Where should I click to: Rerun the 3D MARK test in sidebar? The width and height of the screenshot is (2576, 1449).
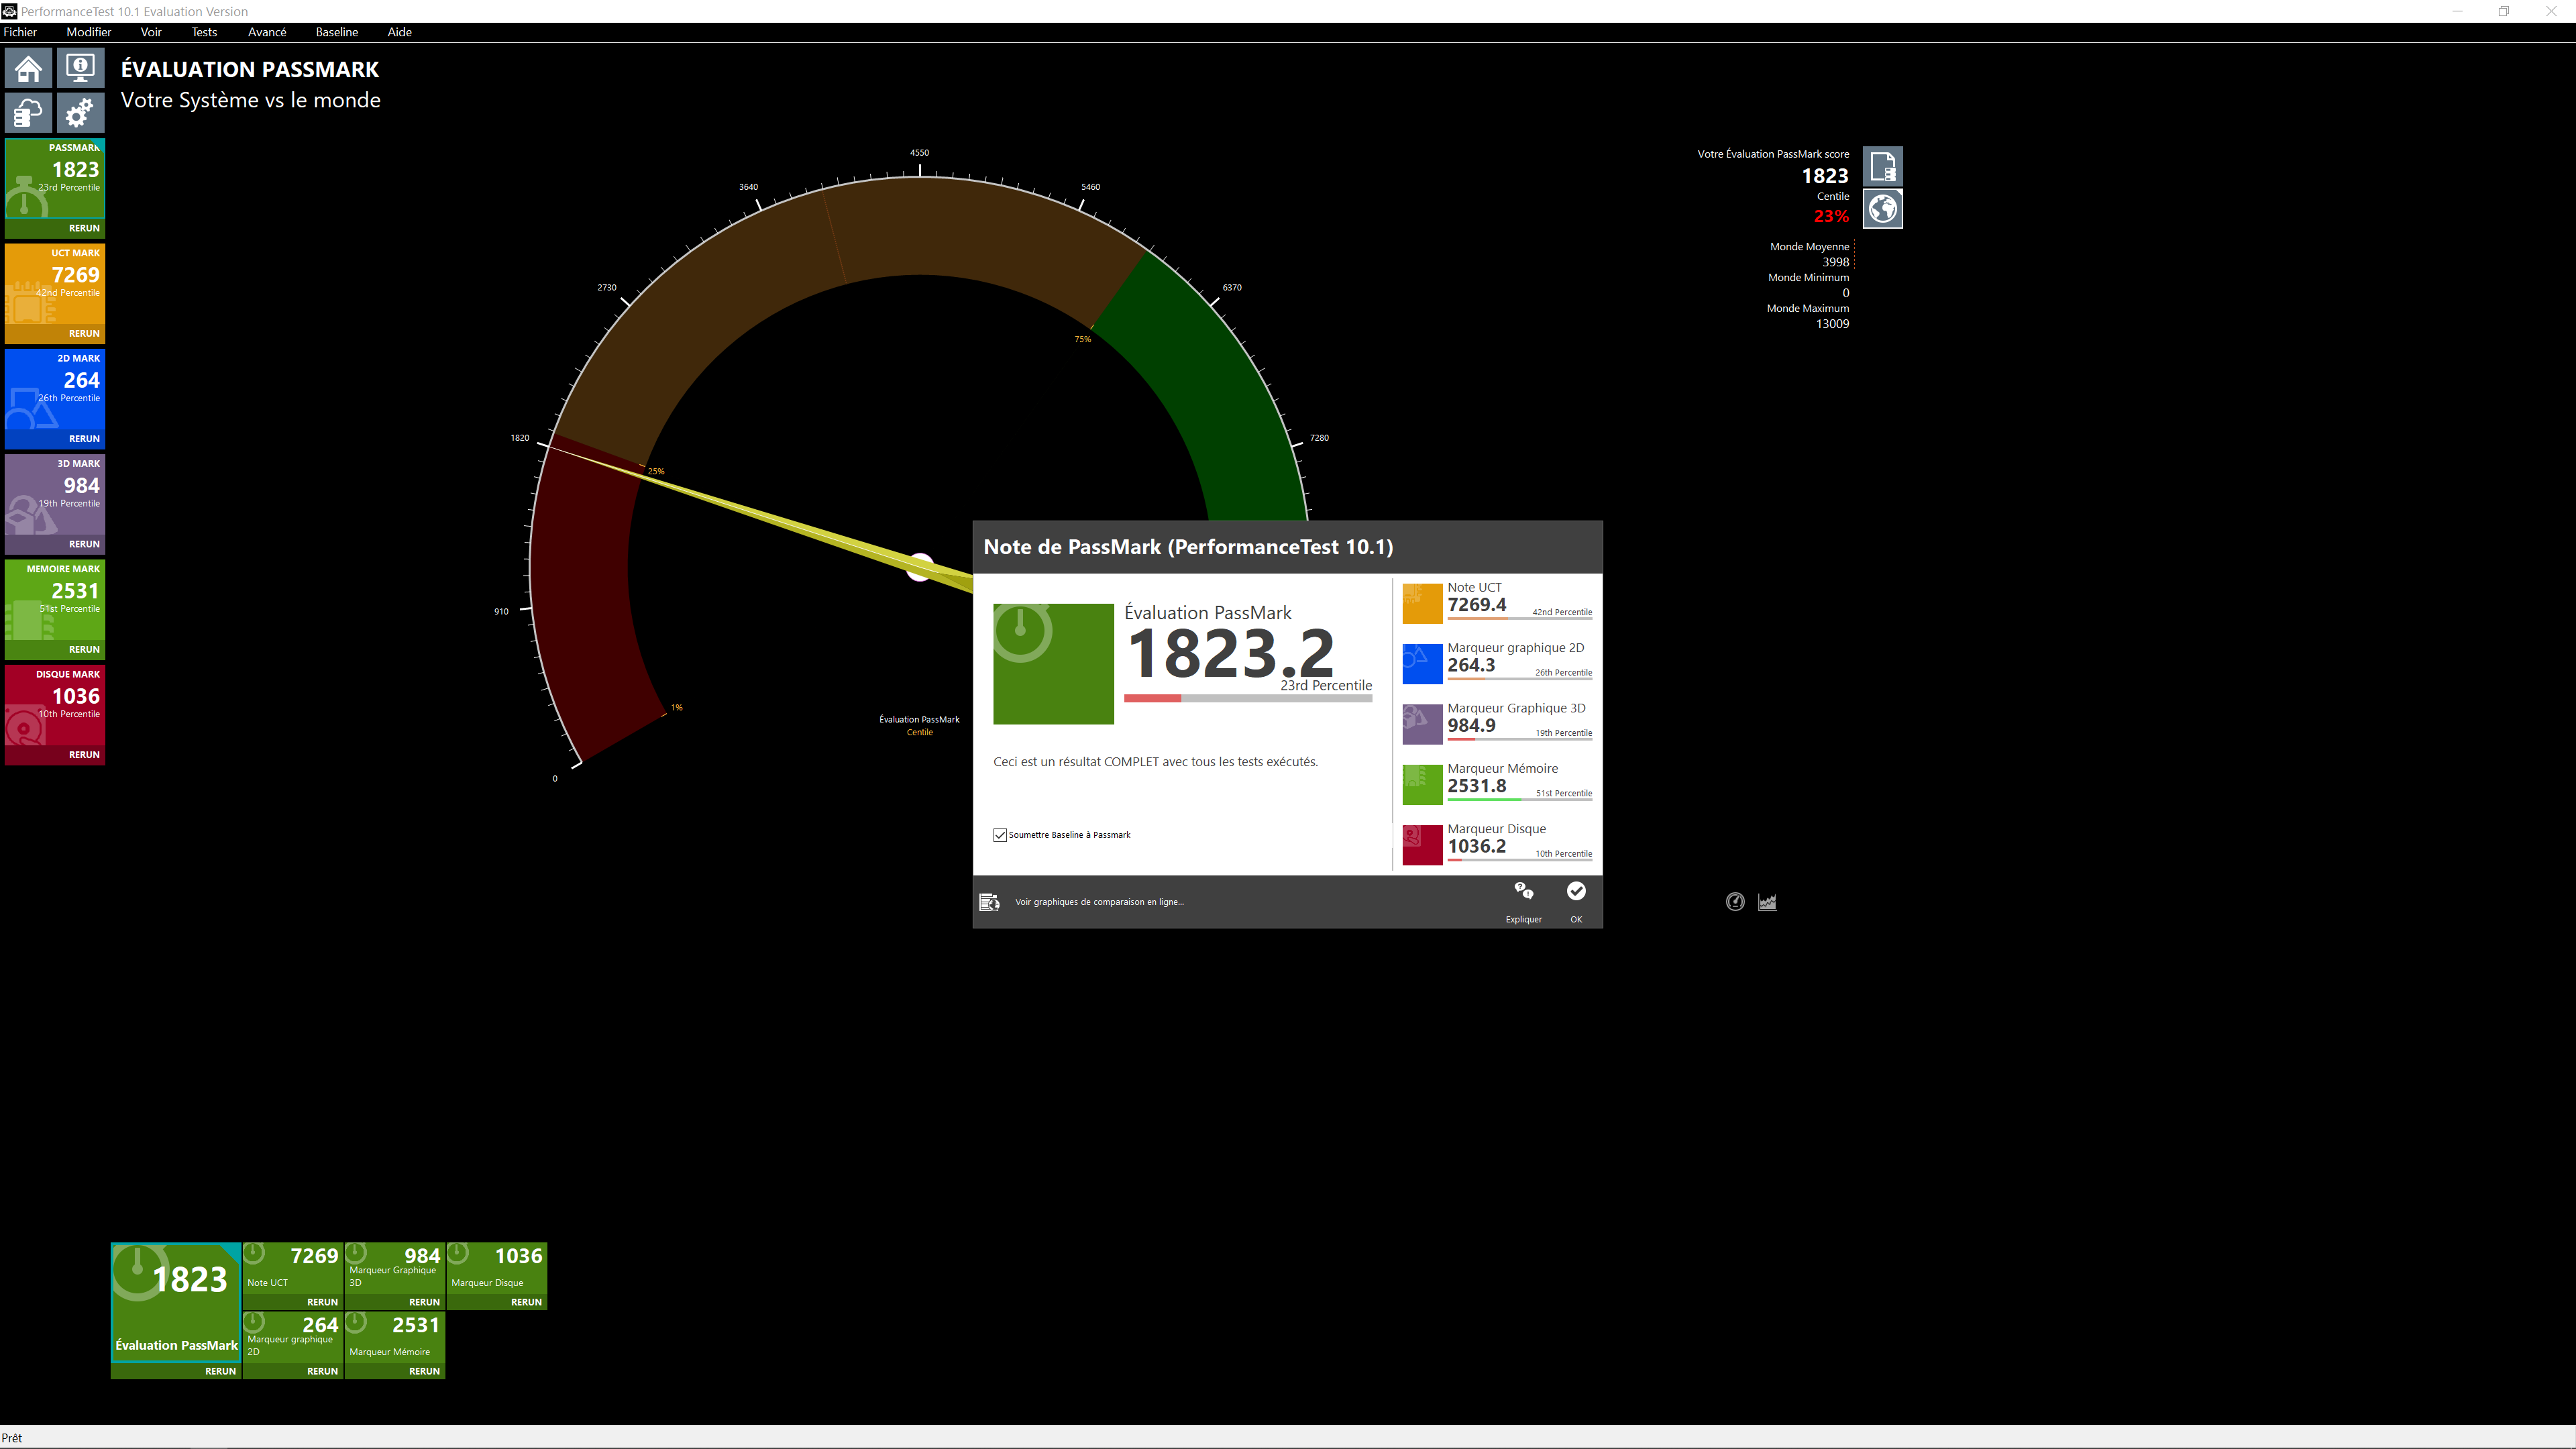coord(84,544)
